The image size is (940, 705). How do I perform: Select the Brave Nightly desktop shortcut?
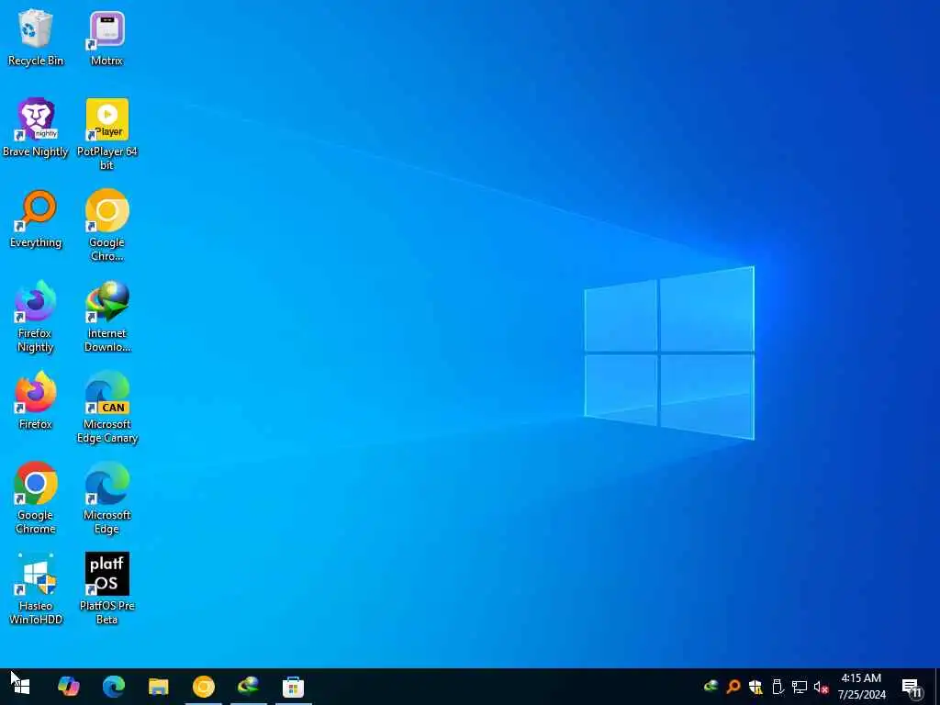36,128
